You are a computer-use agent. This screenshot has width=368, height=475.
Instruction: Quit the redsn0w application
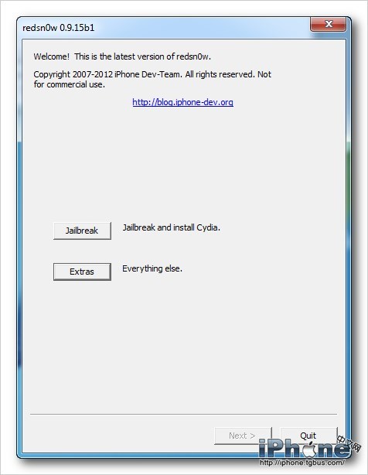tap(308, 436)
